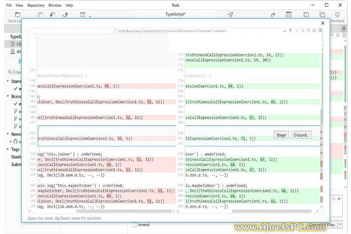Add a new repository tab
Viewport: 351px width, 234px height.
344,28
